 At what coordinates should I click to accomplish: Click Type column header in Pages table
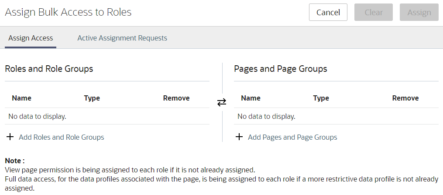[x=321, y=98]
